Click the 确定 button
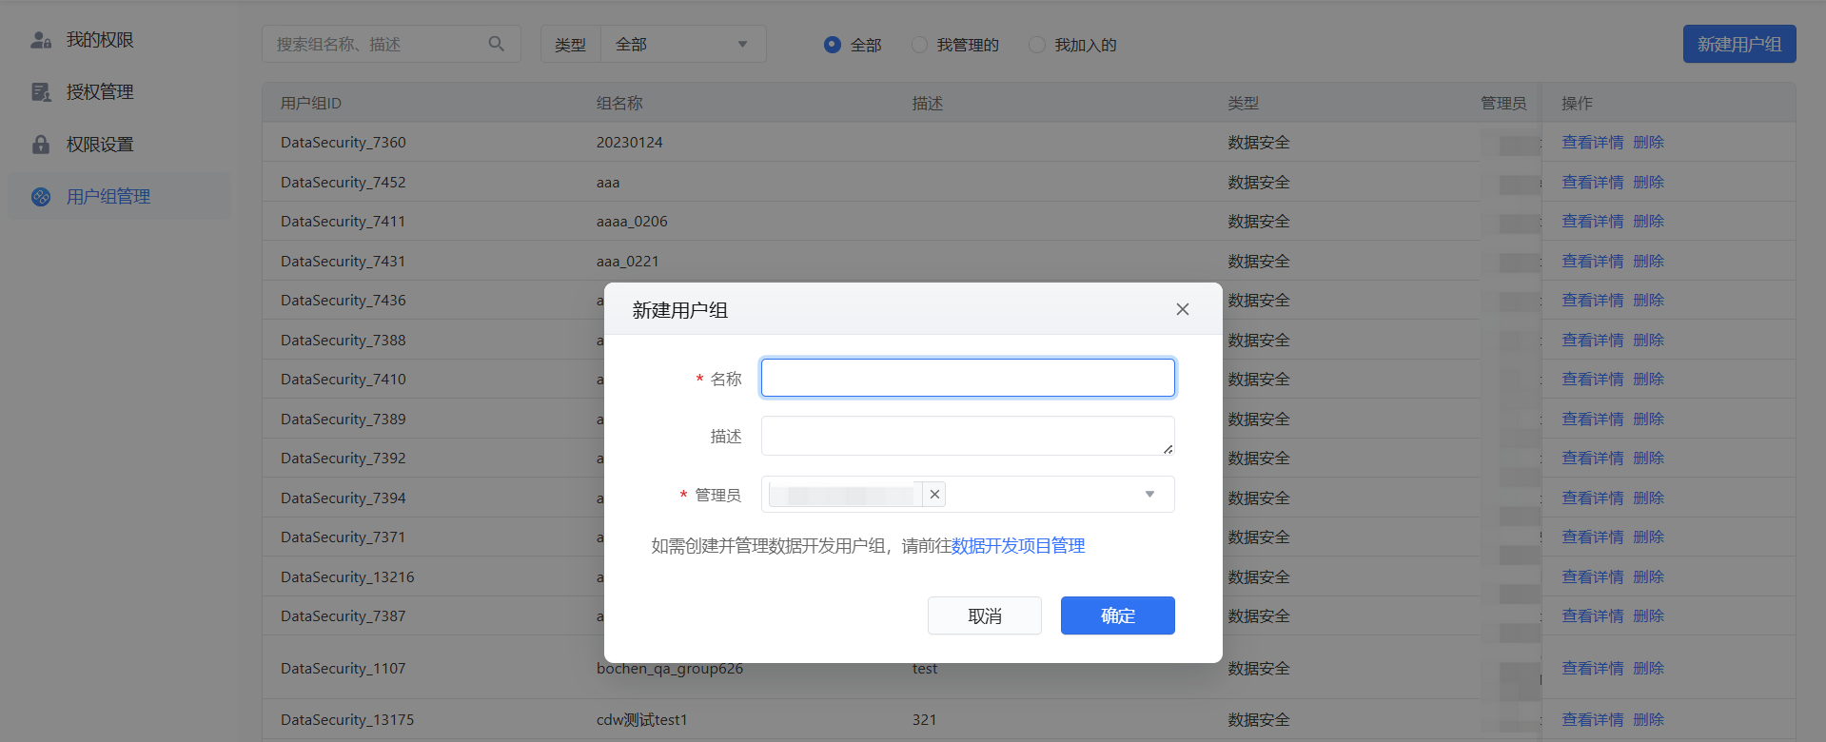The height and width of the screenshot is (742, 1826). tap(1117, 615)
